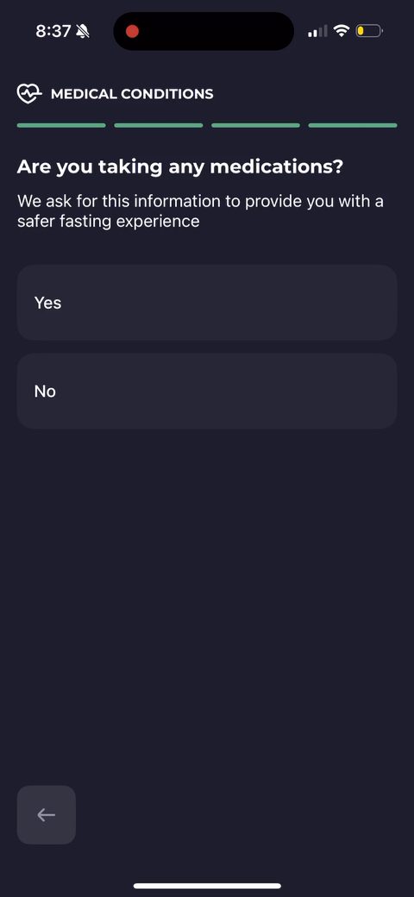
Task: Tap the Dynamic Island pill
Action: coord(204,31)
